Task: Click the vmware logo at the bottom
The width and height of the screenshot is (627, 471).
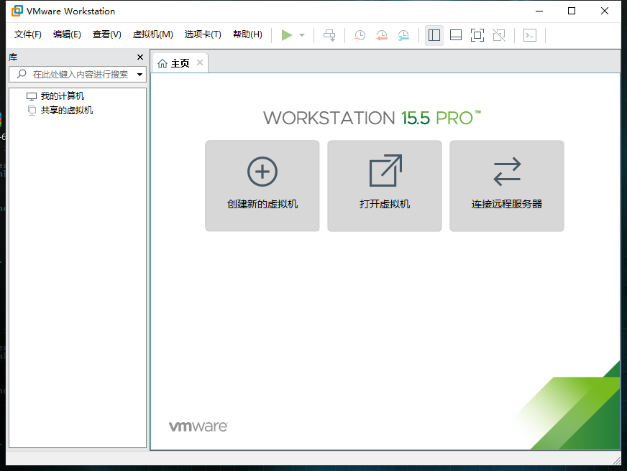Action: click(x=196, y=425)
